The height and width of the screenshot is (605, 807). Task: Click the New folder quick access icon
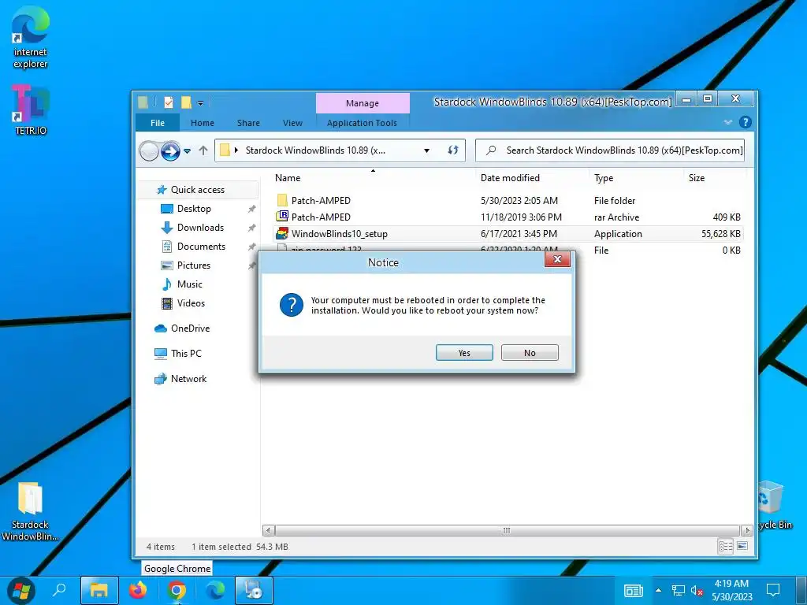(186, 102)
